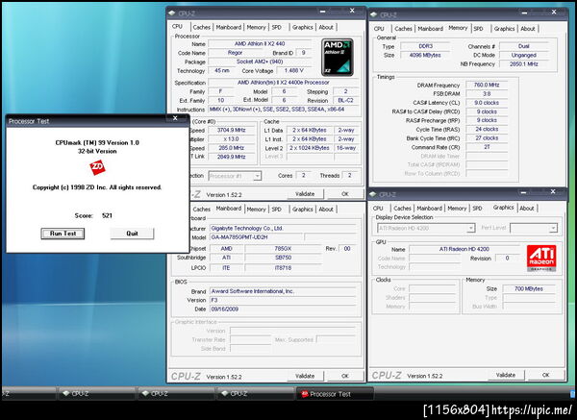This screenshot has width=577, height=420.
Task: Click the CAS# Latency value 9.0 clocks
Action: (487, 103)
